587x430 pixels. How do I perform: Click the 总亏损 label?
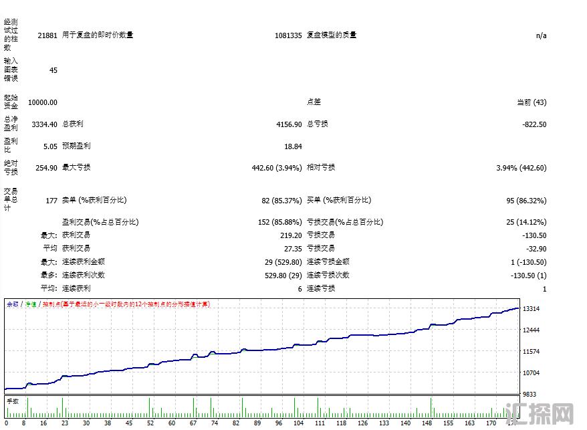pyautogui.click(x=318, y=124)
